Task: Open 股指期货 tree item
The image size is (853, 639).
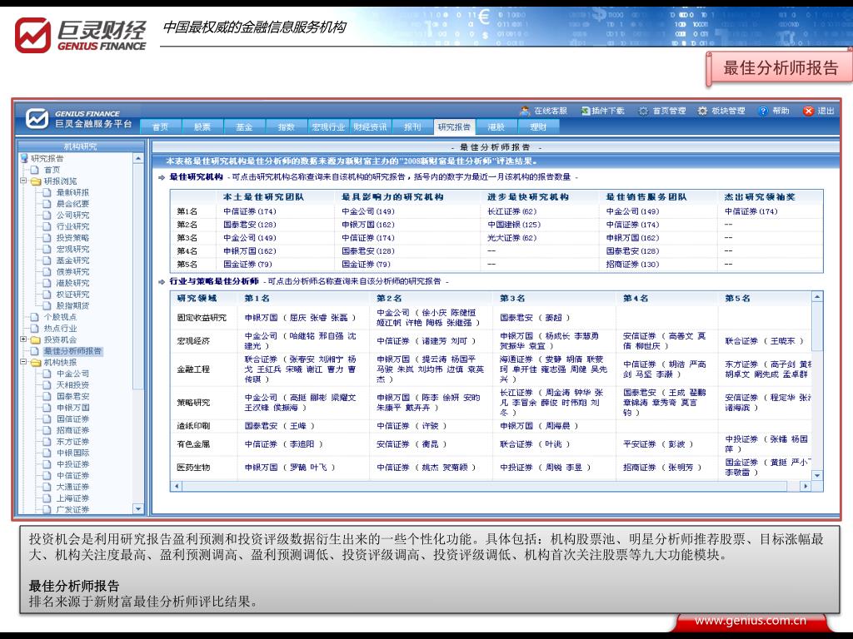Action: [x=73, y=305]
